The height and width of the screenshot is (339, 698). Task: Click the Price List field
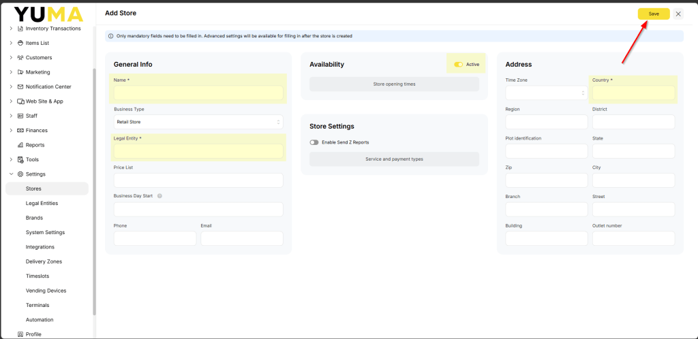pyautogui.click(x=198, y=180)
